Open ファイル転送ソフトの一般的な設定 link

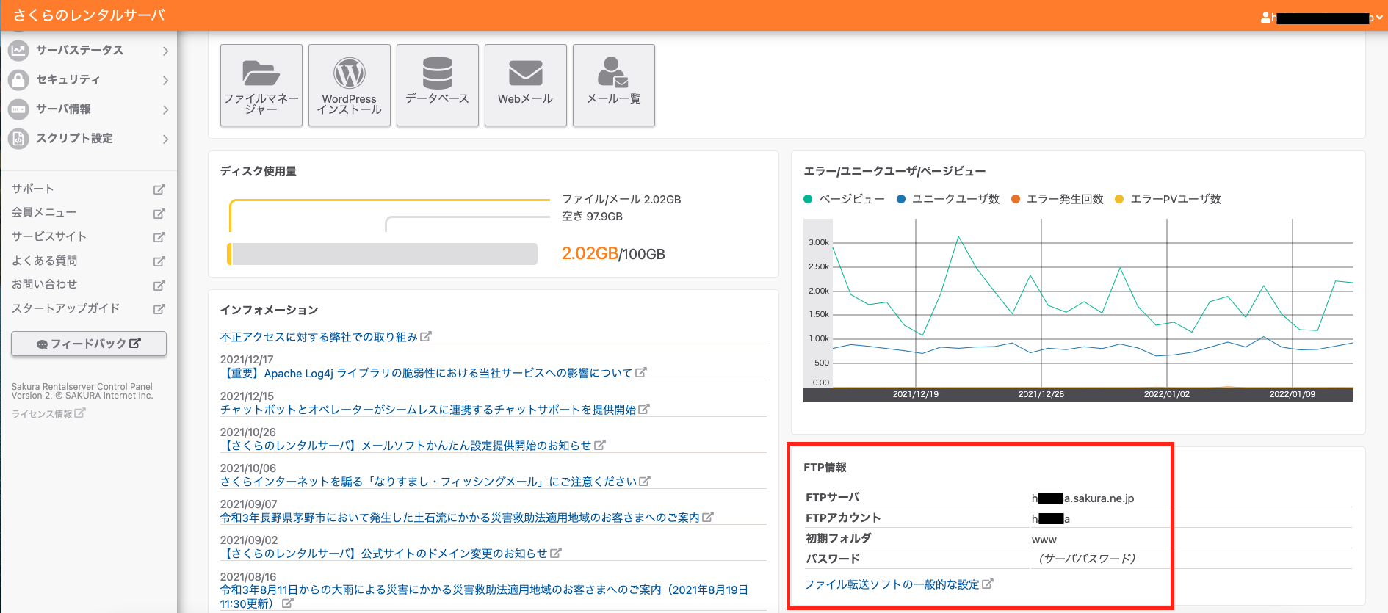(892, 584)
